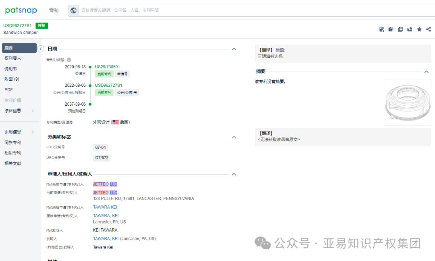The height and width of the screenshot is (261, 435).
Task: Open TAWARA, KEI link above Lancaster, PA, US
Action: [x=106, y=216]
